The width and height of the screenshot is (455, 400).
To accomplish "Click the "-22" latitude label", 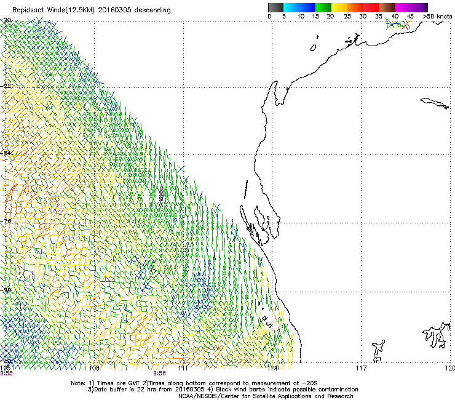I will [6, 86].
